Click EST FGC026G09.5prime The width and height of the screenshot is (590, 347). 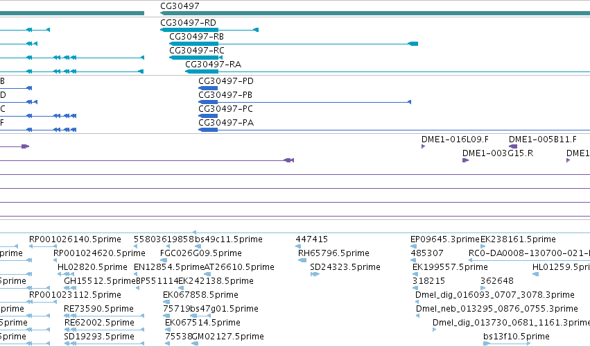coord(201,253)
